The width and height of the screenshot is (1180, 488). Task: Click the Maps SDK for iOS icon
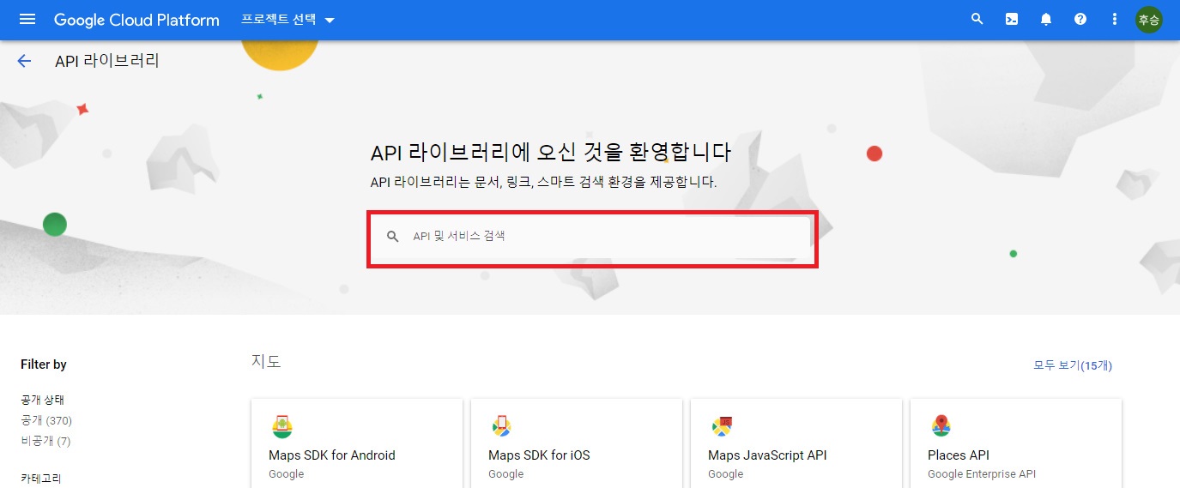coord(501,425)
